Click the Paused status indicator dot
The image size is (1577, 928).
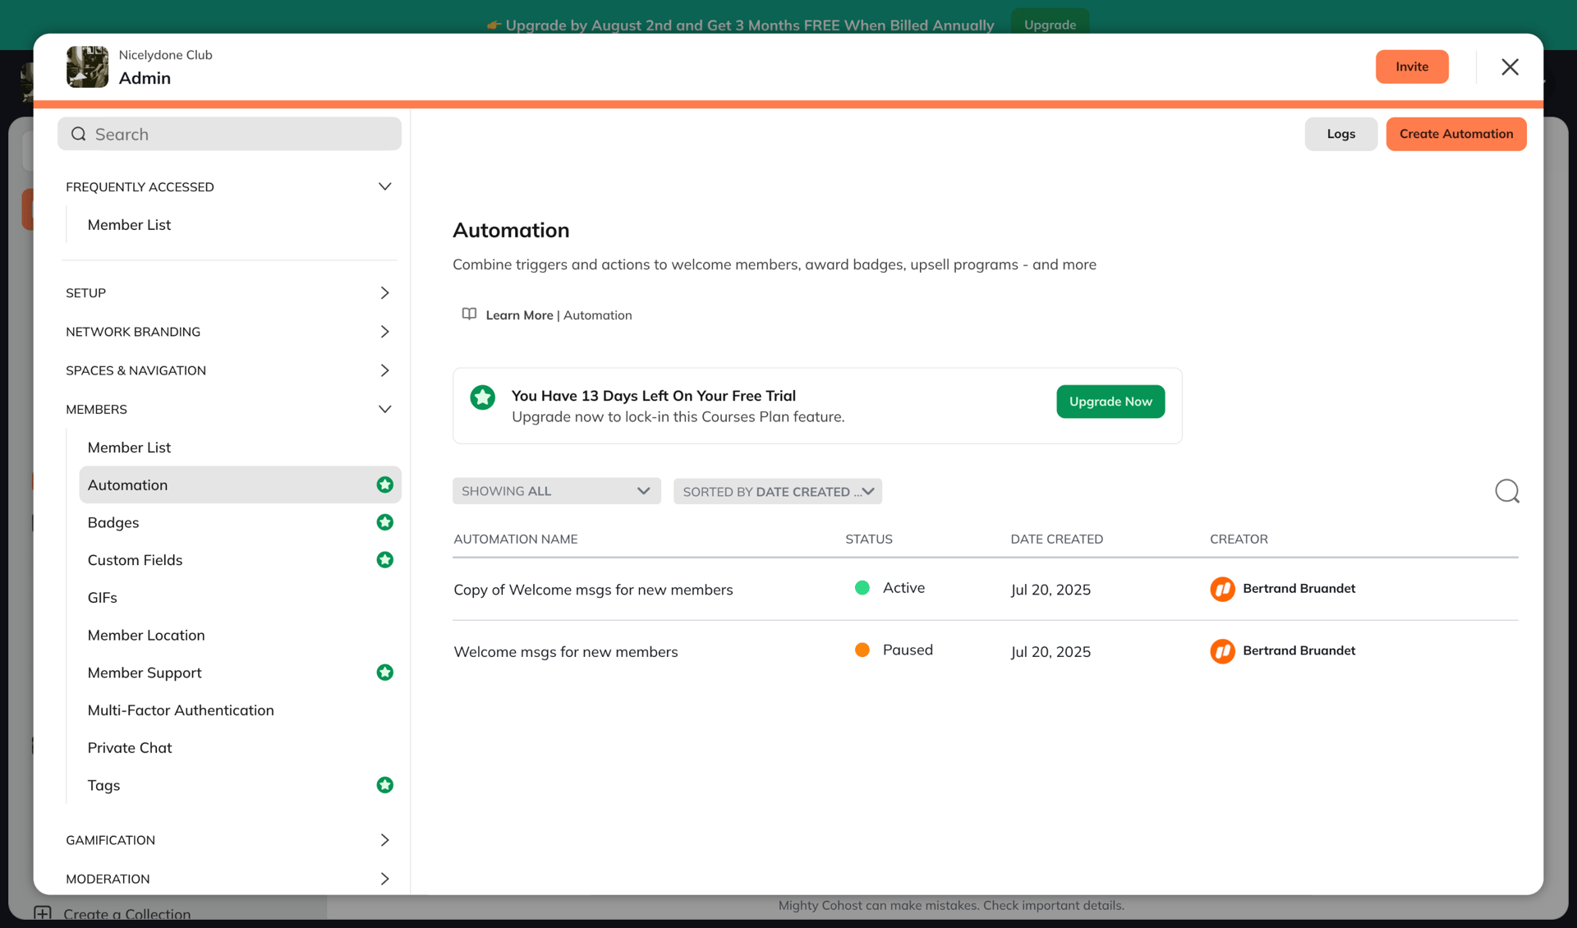tap(862, 650)
